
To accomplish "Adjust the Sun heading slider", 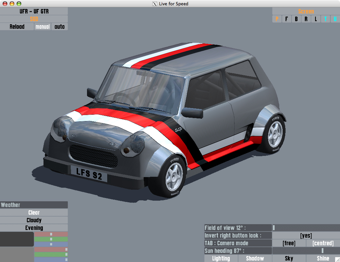I will point(306,251).
